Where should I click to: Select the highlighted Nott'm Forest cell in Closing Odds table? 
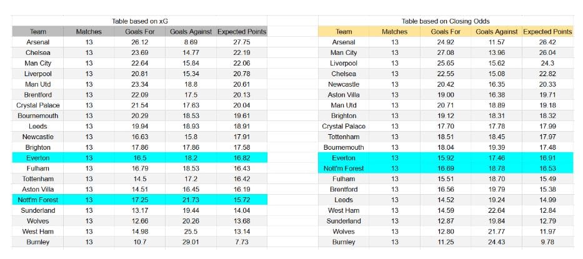click(x=344, y=169)
